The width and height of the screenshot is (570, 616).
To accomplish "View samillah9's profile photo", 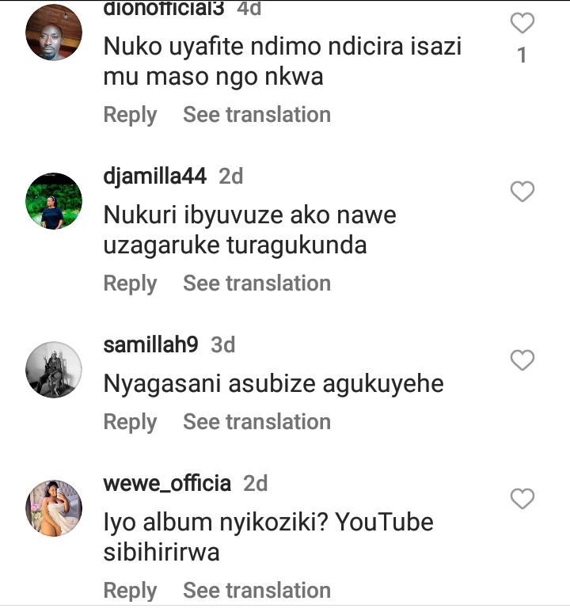I will (x=54, y=370).
